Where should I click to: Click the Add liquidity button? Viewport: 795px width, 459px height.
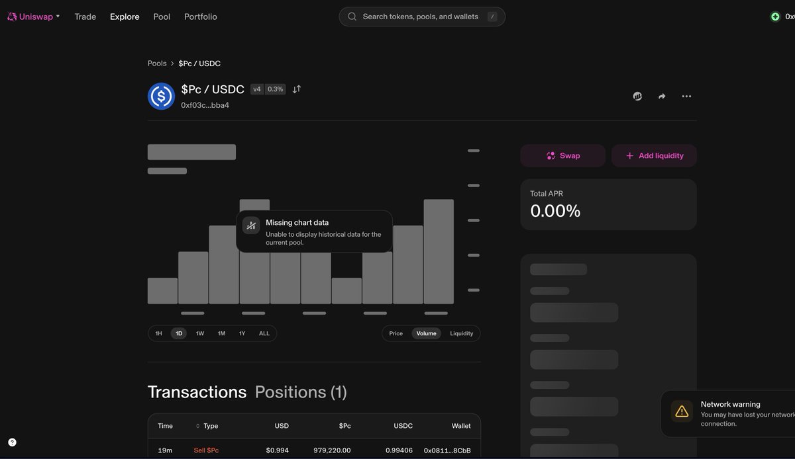point(654,155)
